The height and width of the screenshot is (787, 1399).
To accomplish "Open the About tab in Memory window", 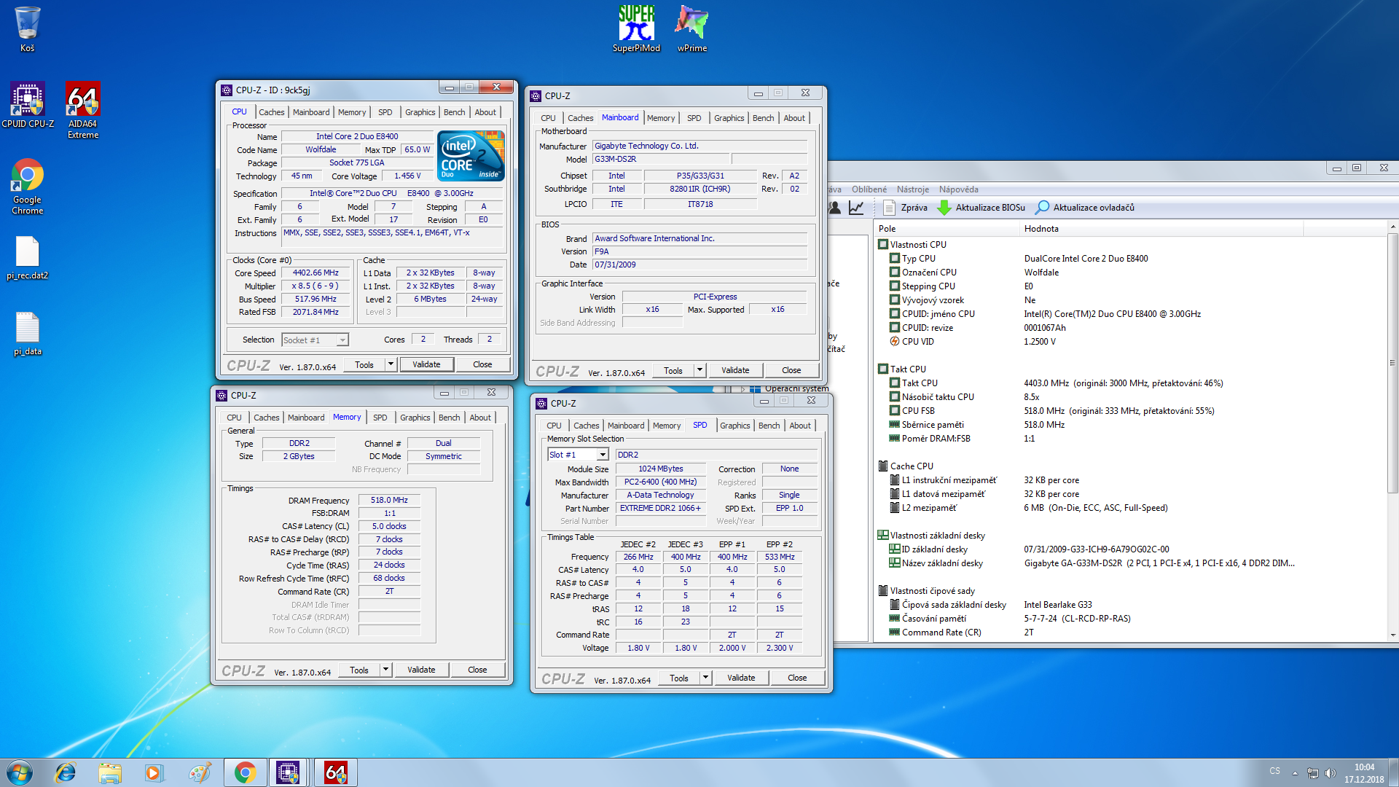I will (x=479, y=418).
